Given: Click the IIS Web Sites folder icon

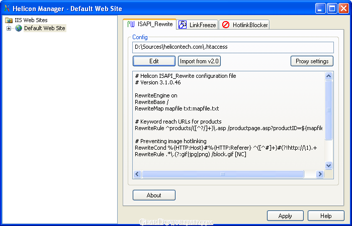Looking at the screenshot, I should pos(9,20).
